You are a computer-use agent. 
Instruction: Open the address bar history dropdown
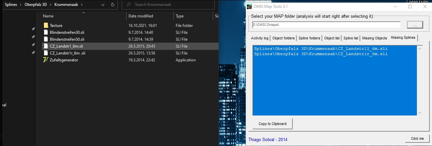tap(103, 5)
